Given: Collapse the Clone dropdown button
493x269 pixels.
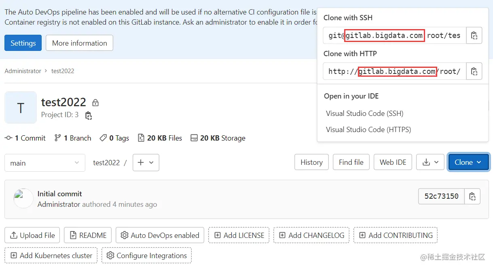Looking at the screenshot, I should pyautogui.click(x=469, y=162).
